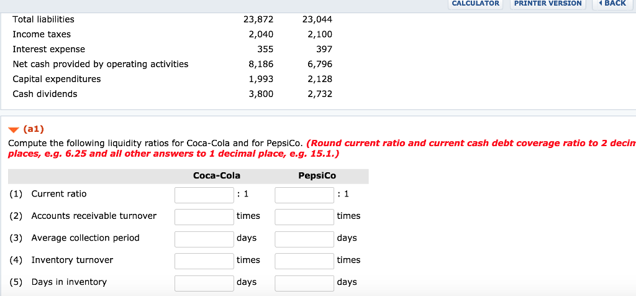Select Coca-Cola accounts receivable turnover field
The width and height of the screenshot is (636, 296).
204,216
